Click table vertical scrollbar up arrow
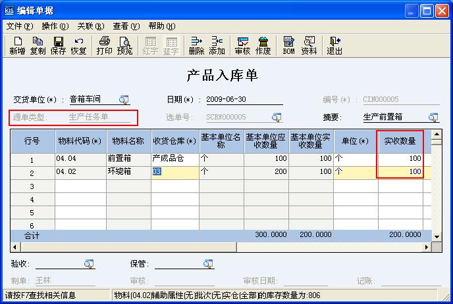This screenshot has height=304, width=453. (437, 135)
